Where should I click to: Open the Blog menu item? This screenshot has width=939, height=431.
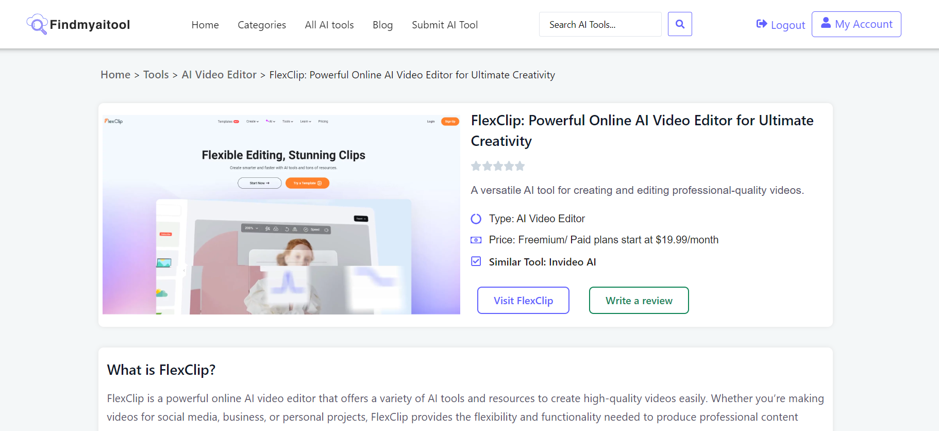click(x=383, y=25)
